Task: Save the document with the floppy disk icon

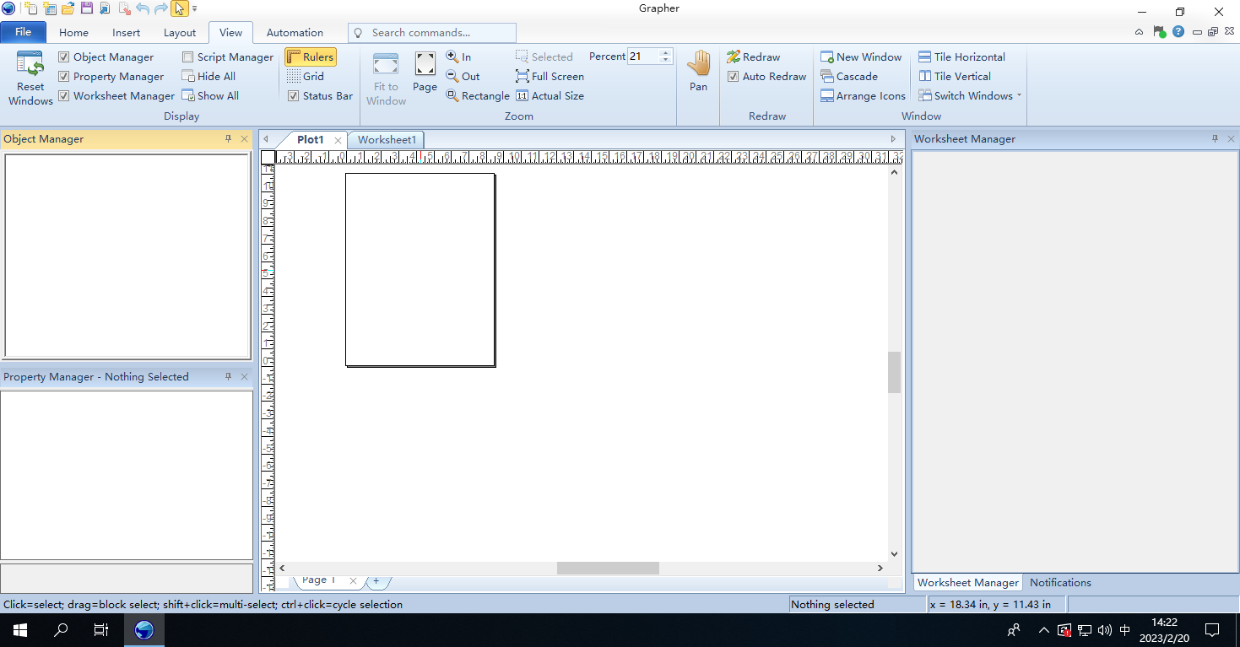Action: pyautogui.click(x=86, y=8)
